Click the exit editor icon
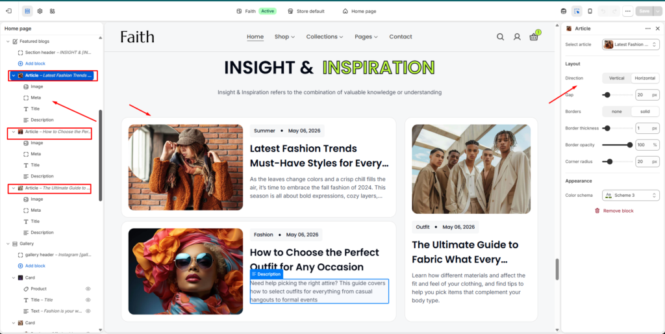This screenshot has width=665, height=334. click(8, 11)
